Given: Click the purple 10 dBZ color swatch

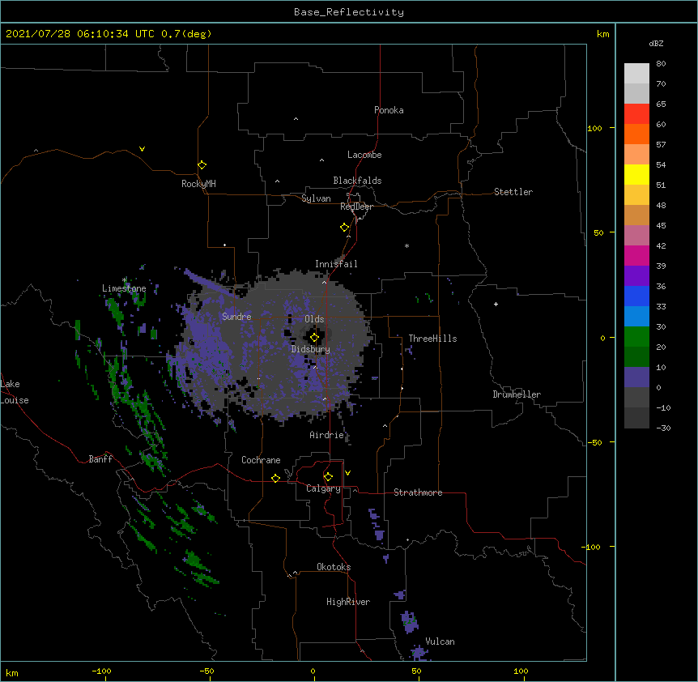Looking at the screenshot, I should 636,377.
